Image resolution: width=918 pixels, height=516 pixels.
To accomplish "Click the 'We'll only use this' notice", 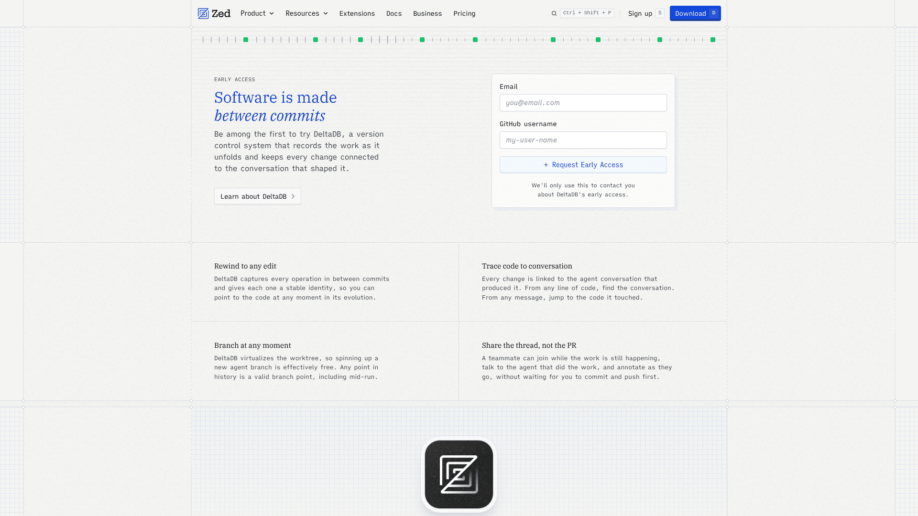I will (x=583, y=190).
